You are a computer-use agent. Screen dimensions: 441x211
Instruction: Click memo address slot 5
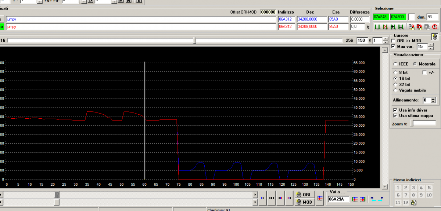[x=429, y=188]
